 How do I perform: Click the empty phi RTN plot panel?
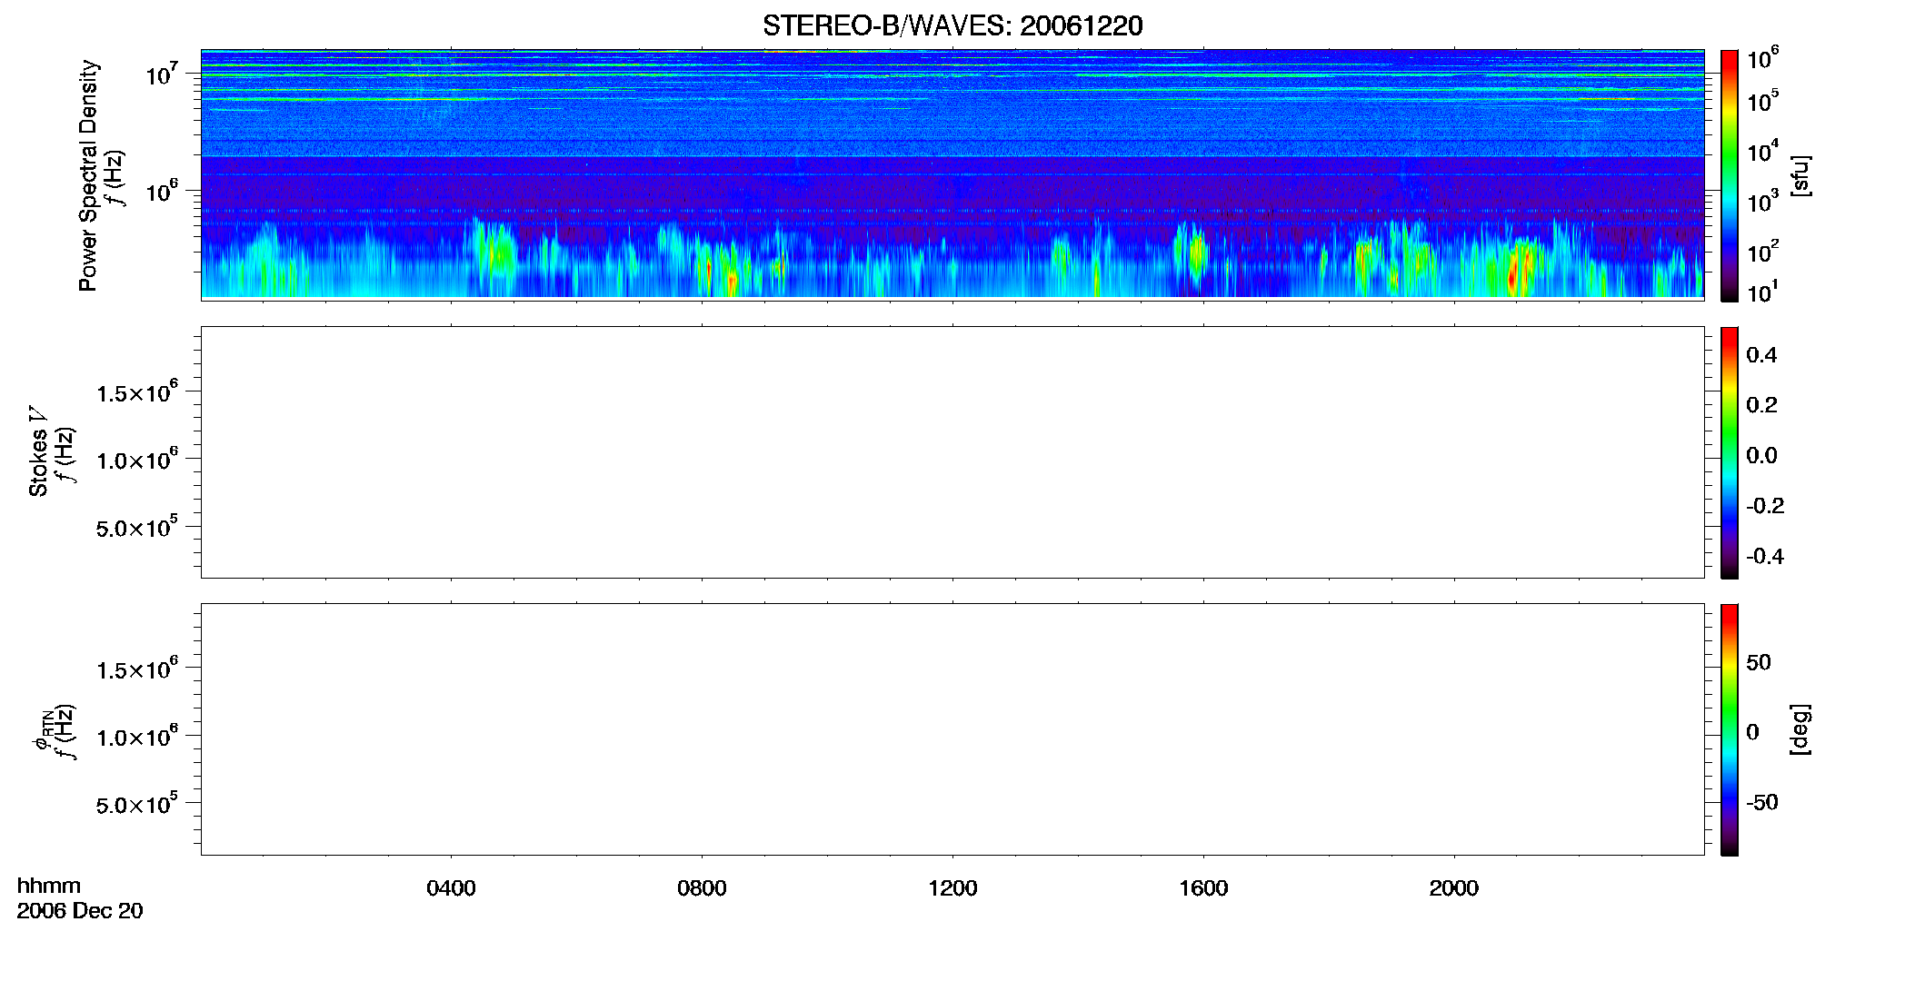coord(952,729)
